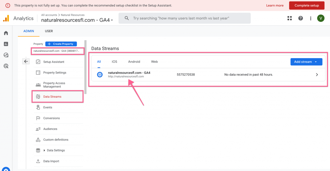Click the magnifier icon in search bar
This screenshot has width=330, height=171.
pos(126,18)
